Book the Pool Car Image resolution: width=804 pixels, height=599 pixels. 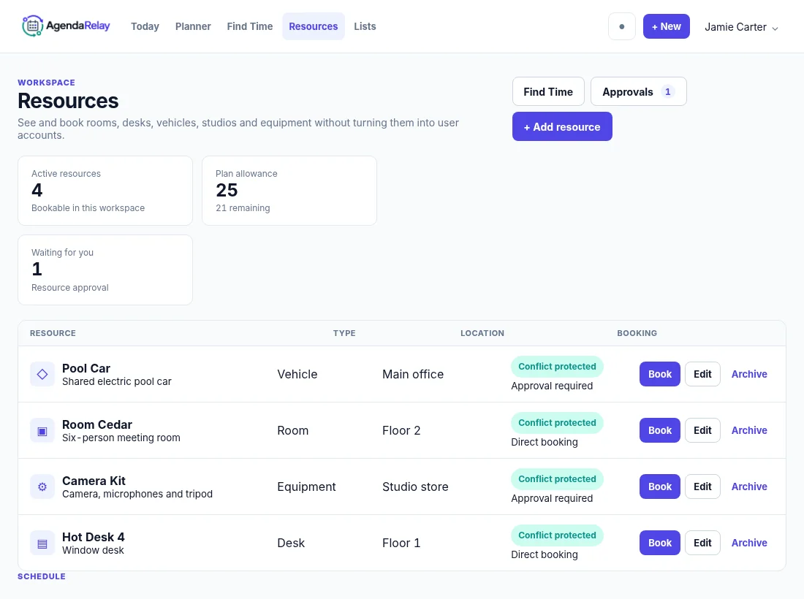(x=660, y=374)
